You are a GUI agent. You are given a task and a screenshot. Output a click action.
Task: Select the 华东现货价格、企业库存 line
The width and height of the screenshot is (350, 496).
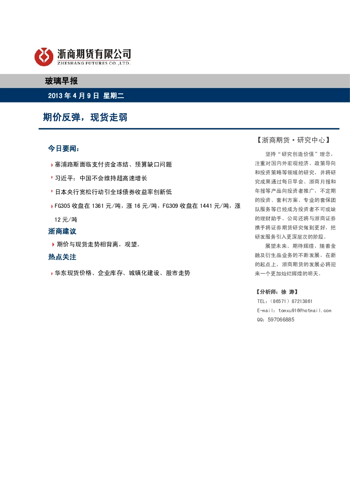122,273
